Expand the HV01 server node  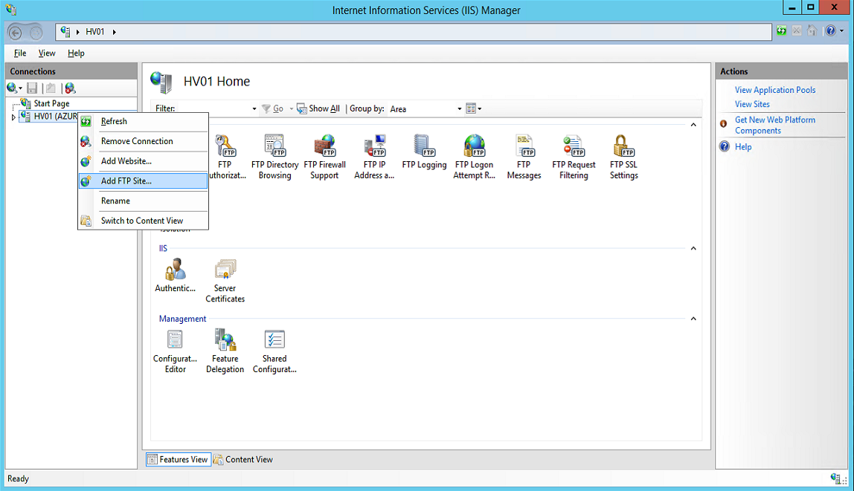[13, 116]
